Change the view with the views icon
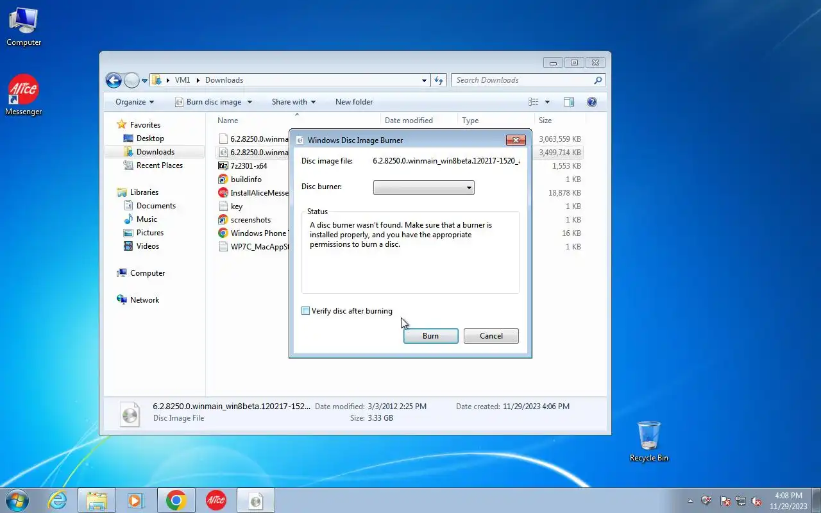Viewport: 821px width, 513px height. coord(534,102)
